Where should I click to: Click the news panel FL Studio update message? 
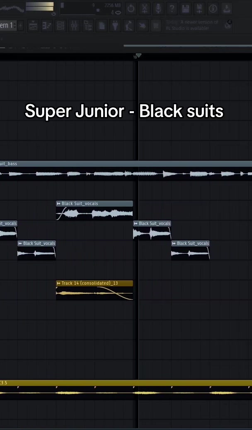coord(192,25)
